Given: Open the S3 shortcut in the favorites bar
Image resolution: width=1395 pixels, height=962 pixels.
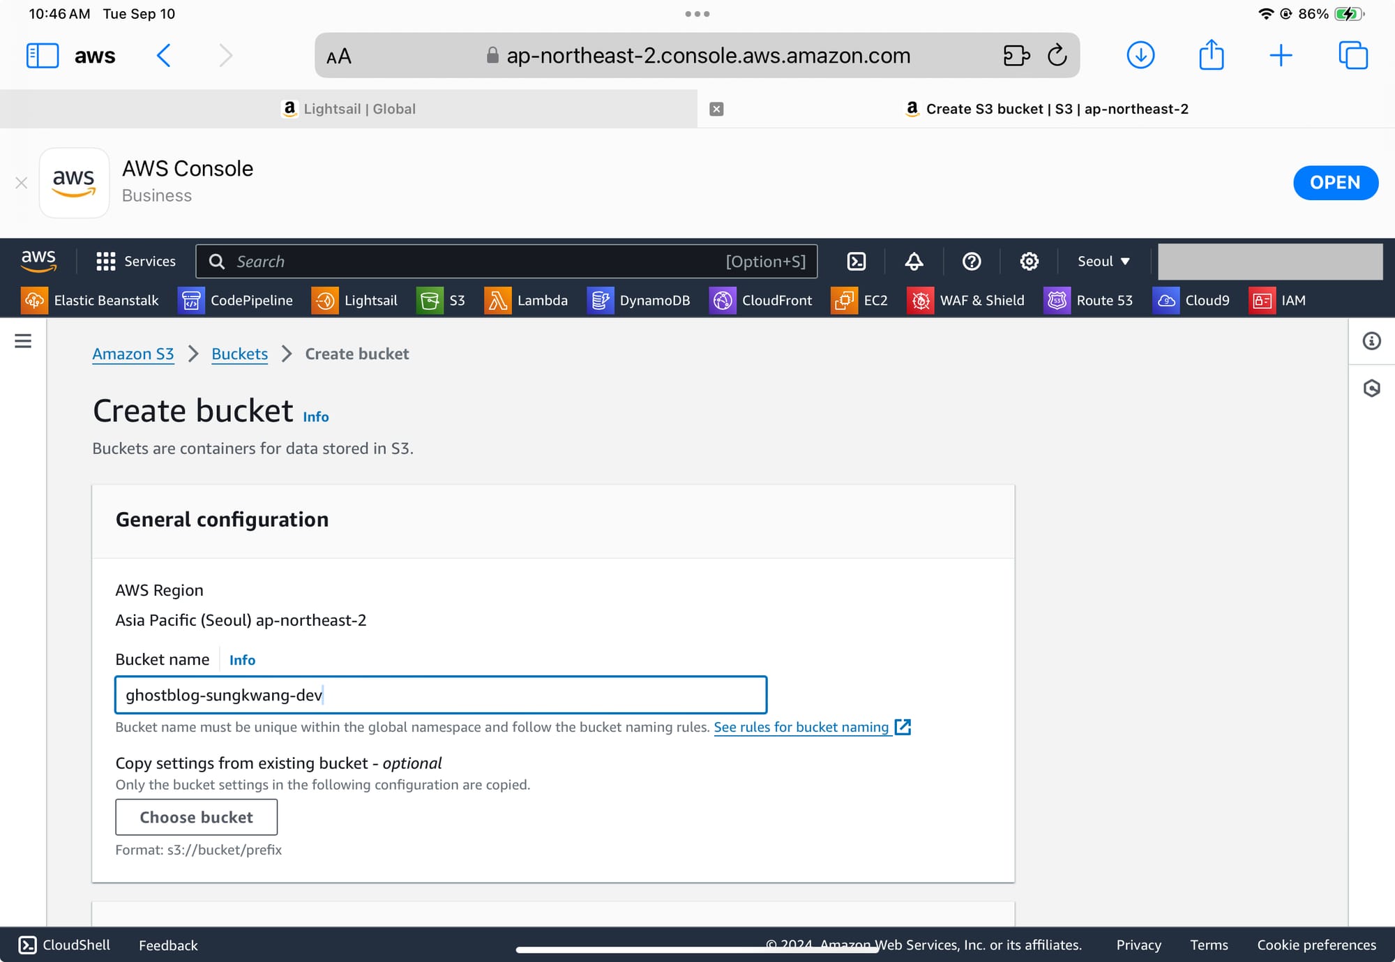Looking at the screenshot, I should [x=441, y=301].
